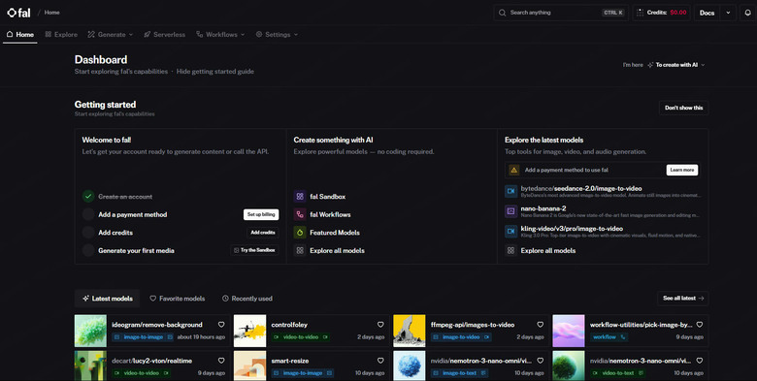Click the kling-video/v3/pro/image-to-video title
The height and width of the screenshot is (381, 757).
pyautogui.click(x=572, y=229)
